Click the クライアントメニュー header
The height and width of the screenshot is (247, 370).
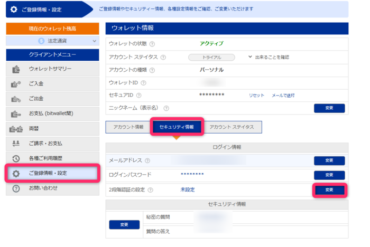coord(52,55)
